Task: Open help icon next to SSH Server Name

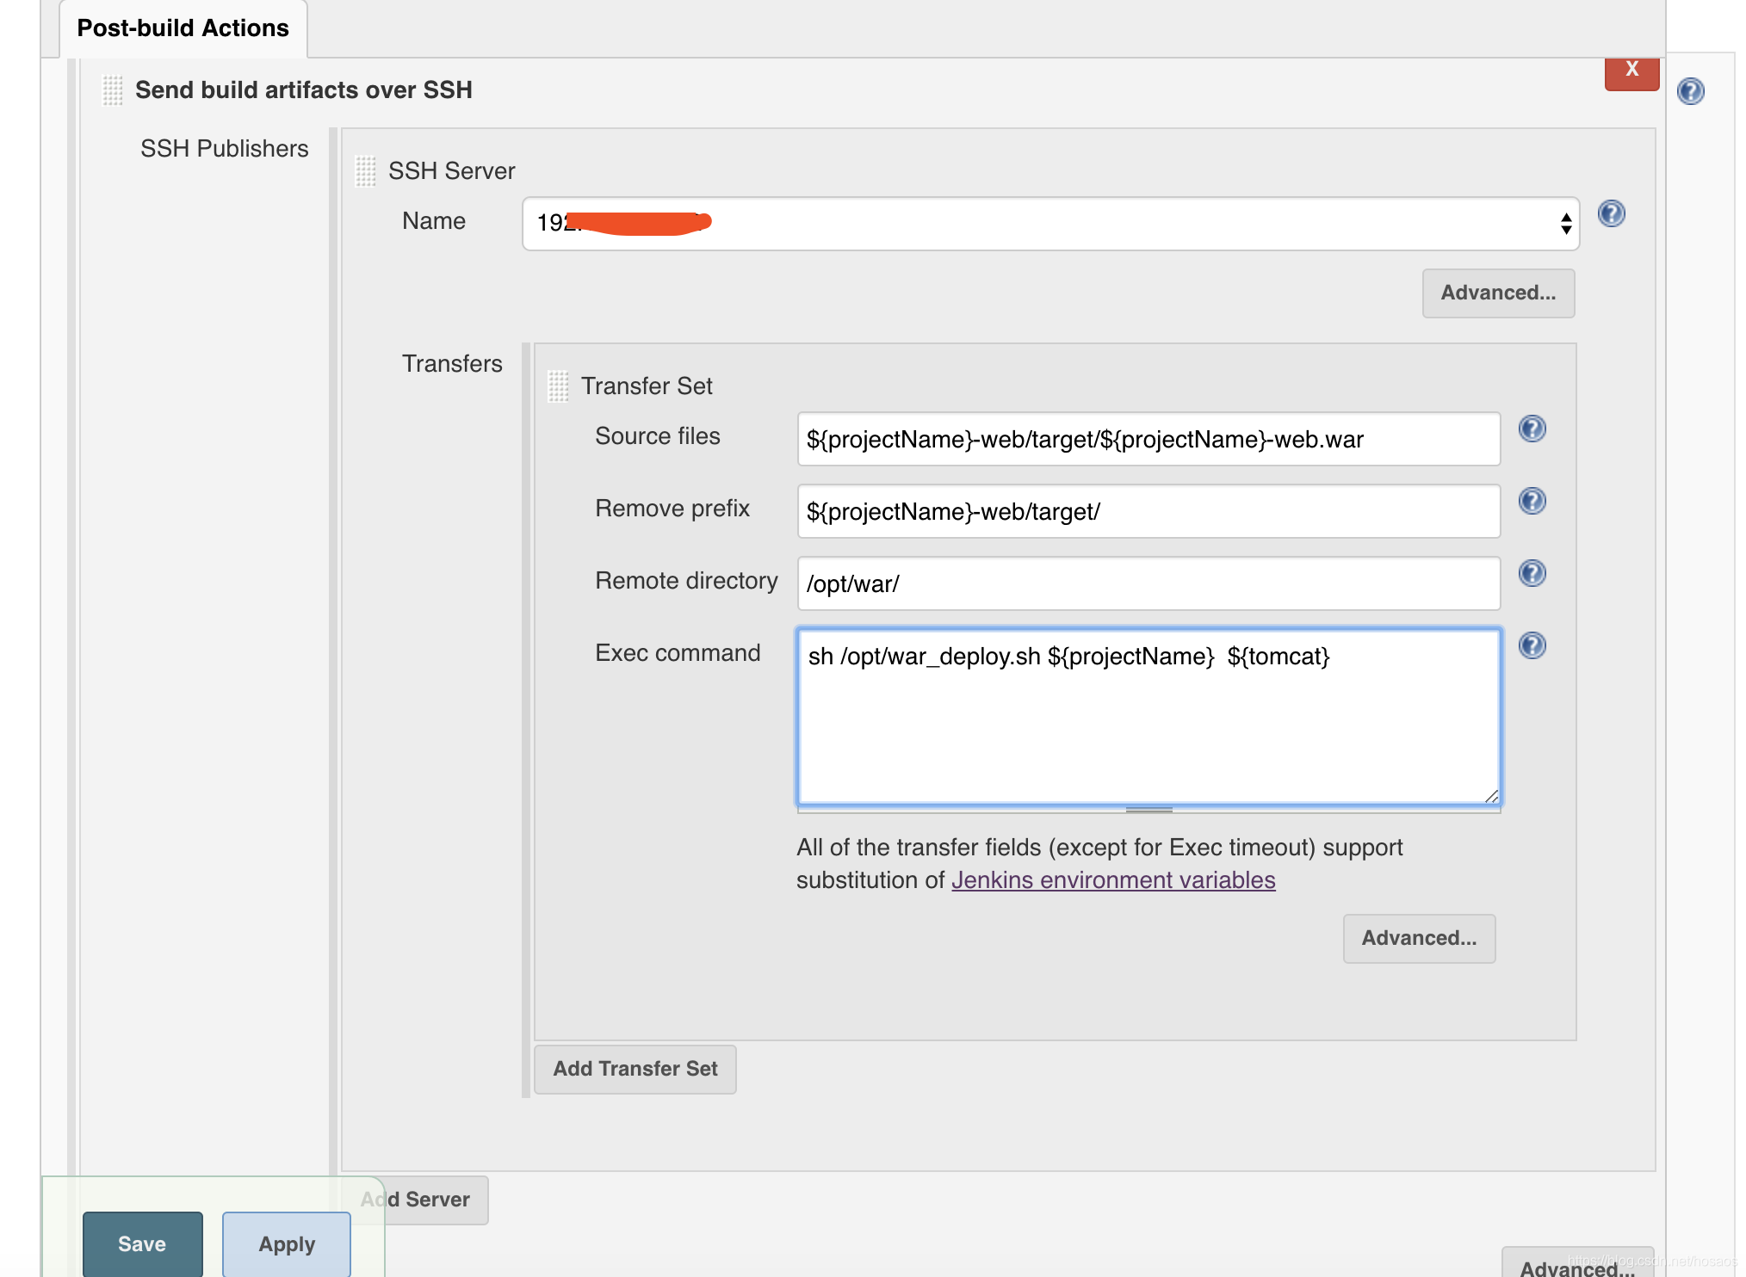Action: click(1611, 213)
